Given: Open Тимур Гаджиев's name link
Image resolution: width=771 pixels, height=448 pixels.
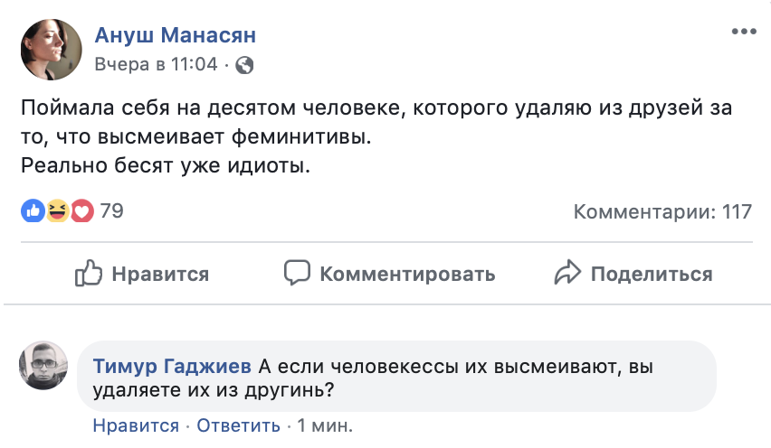Looking at the screenshot, I should (172, 367).
